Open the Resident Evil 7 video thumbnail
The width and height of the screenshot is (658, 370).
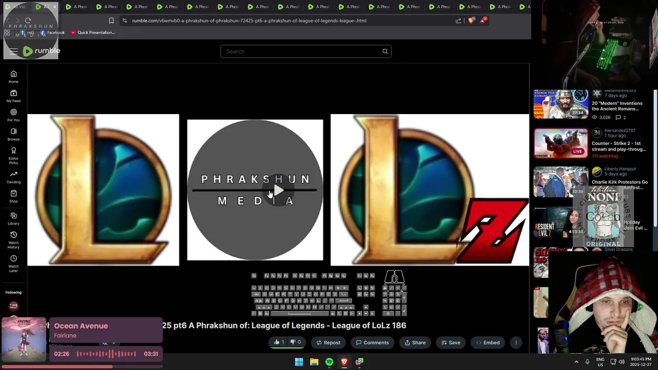coord(560,221)
